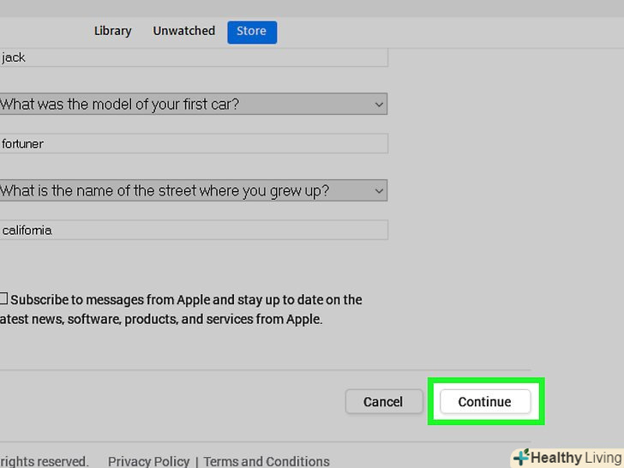Click chevron arrow on street question
The image size is (624, 468).
pos(379,190)
